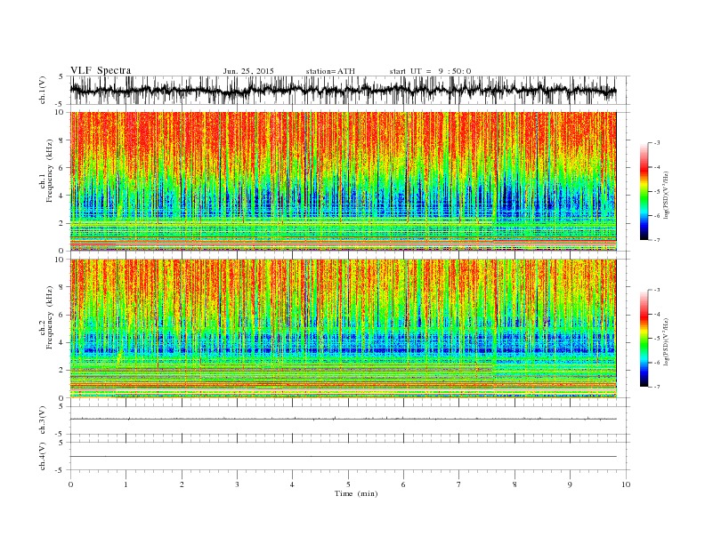This screenshot has height=544, width=705.
Task: Click the "8" kHz tick on ch.1 spectrogram
Action: (61, 140)
